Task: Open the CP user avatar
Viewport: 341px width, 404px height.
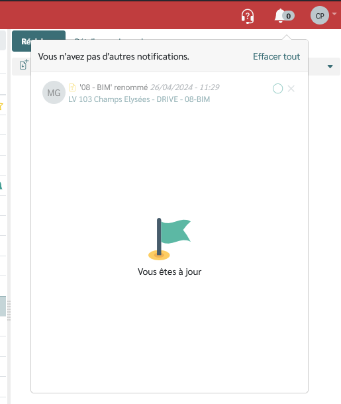Action: coord(320,15)
